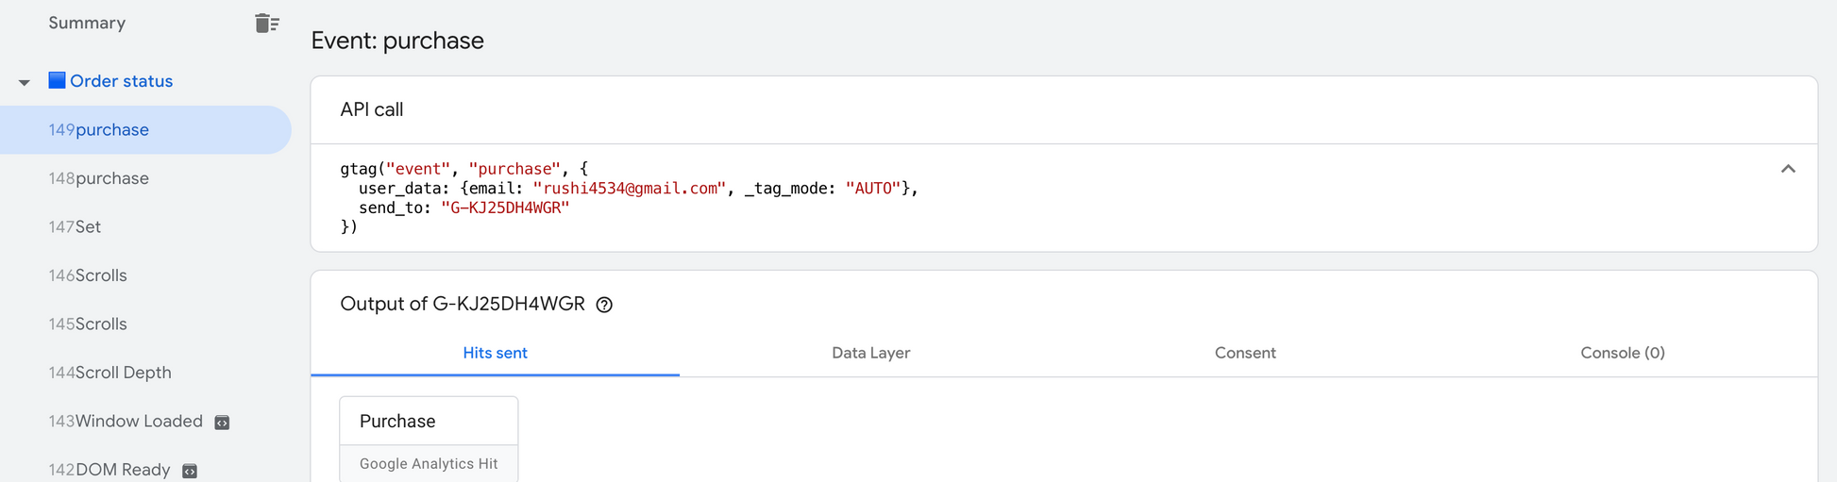Image resolution: width=1837 pixels, height=482 pixels.
Task: Switch to the Hits sent tab
Action: [495, 353]
